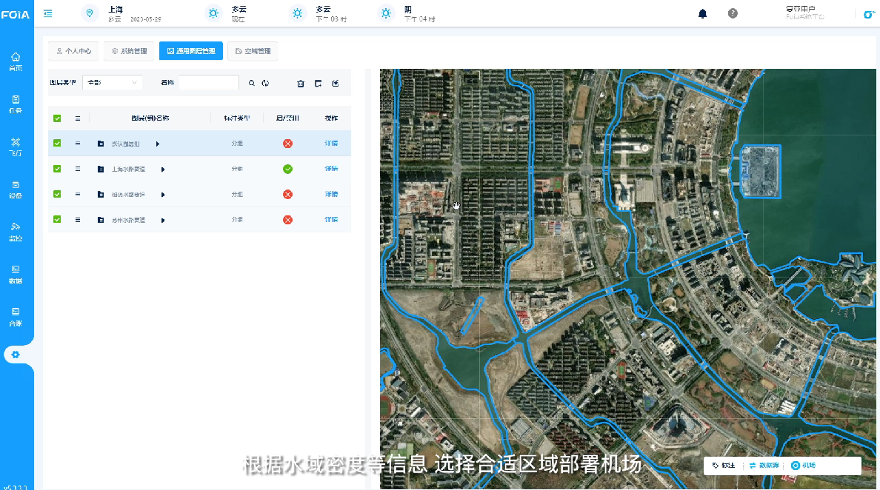Viewport: 880px width, 490px height.
Task: Click the 名称 name input field
Action: click(x=208, y=82)
